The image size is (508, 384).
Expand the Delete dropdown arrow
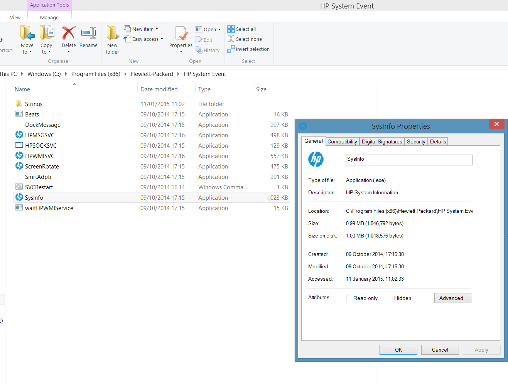coord(69,52)
